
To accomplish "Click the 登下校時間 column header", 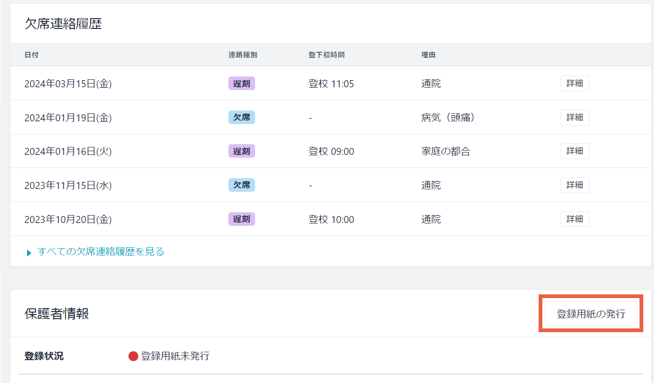I will click(326, 55).
